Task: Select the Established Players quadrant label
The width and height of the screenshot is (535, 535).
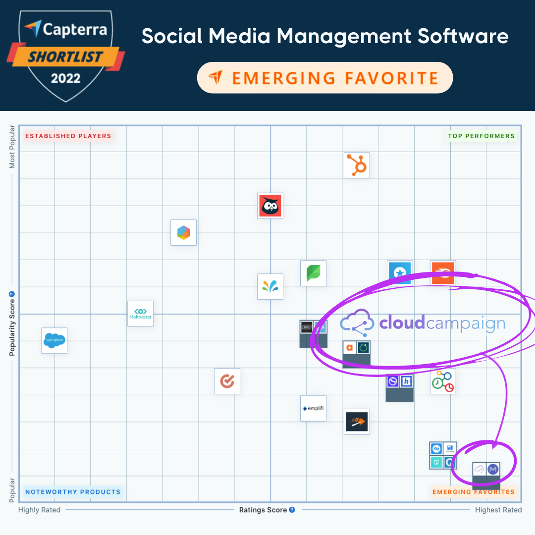Action: point(68,136)
